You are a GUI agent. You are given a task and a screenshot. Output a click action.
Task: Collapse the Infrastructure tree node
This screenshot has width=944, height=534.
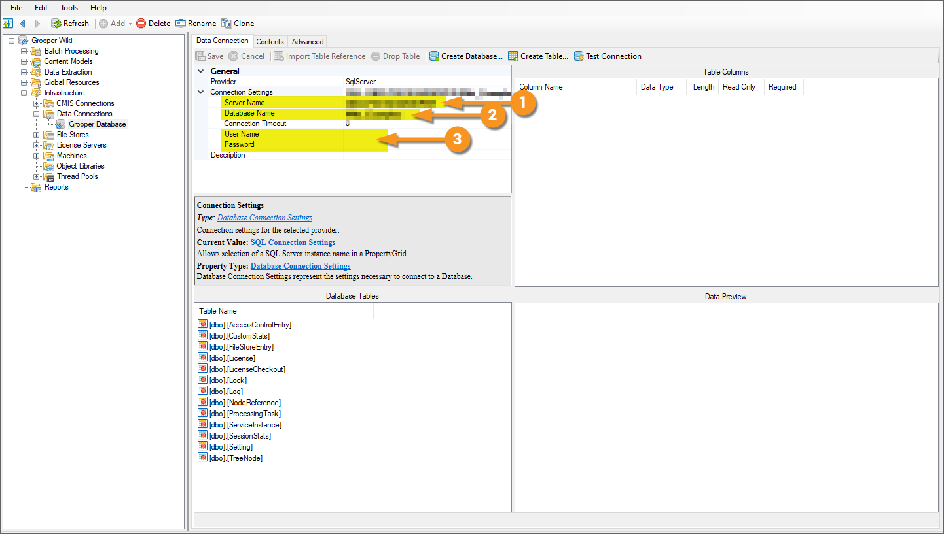24,93
